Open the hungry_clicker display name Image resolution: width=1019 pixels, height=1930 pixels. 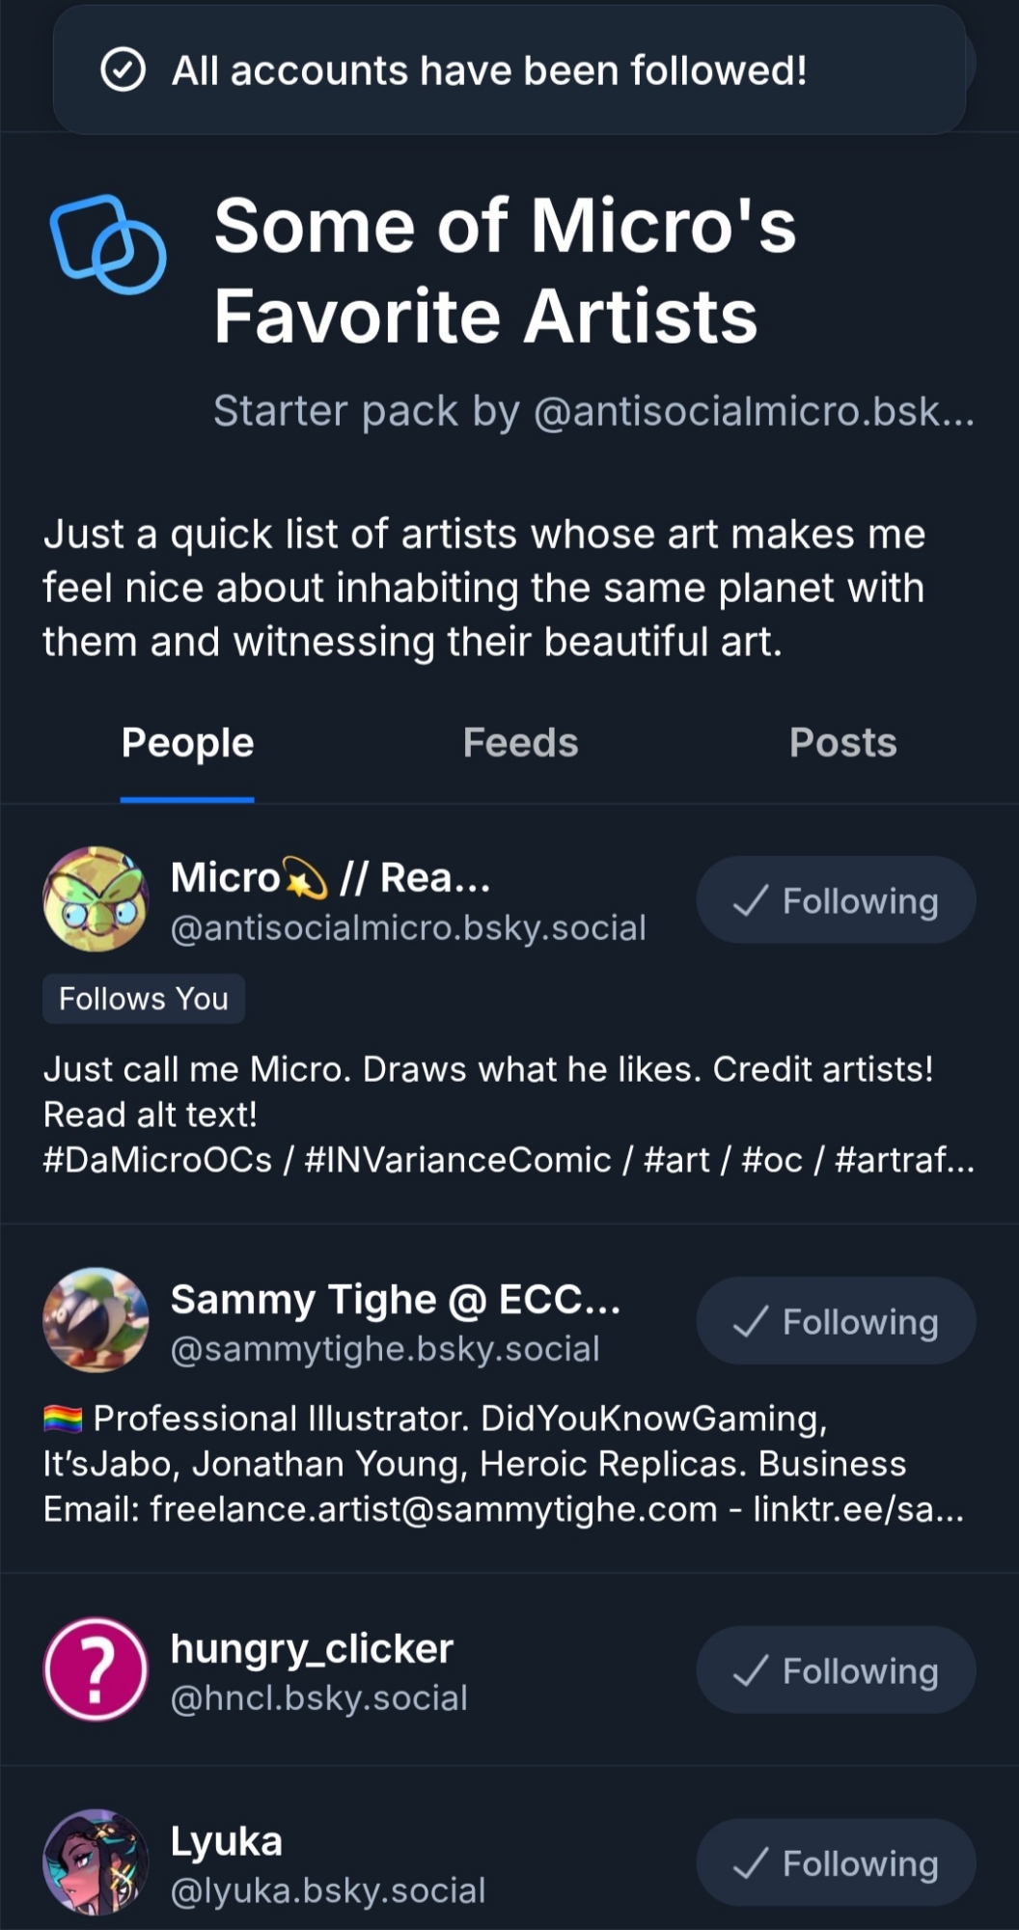click(312, 1649)
